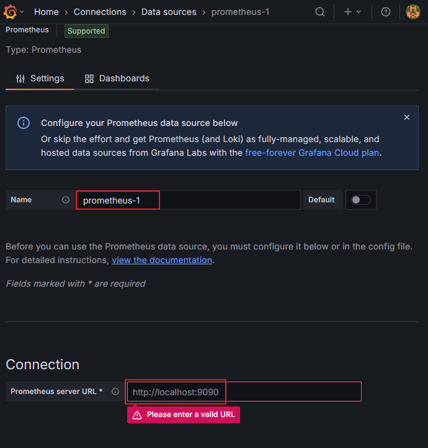Click the plus New icon

[x=348, y=12]
